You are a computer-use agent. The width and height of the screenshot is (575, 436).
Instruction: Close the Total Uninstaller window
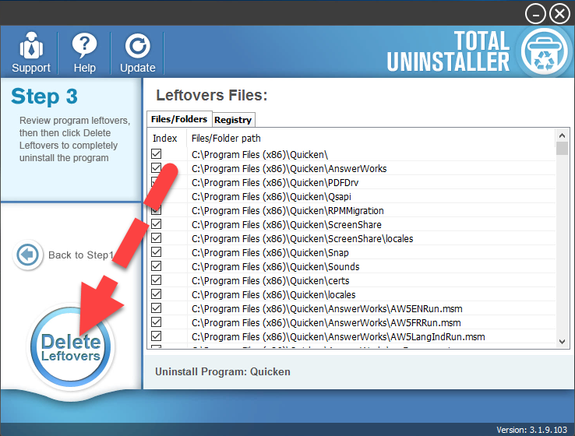tap(559, 14)
